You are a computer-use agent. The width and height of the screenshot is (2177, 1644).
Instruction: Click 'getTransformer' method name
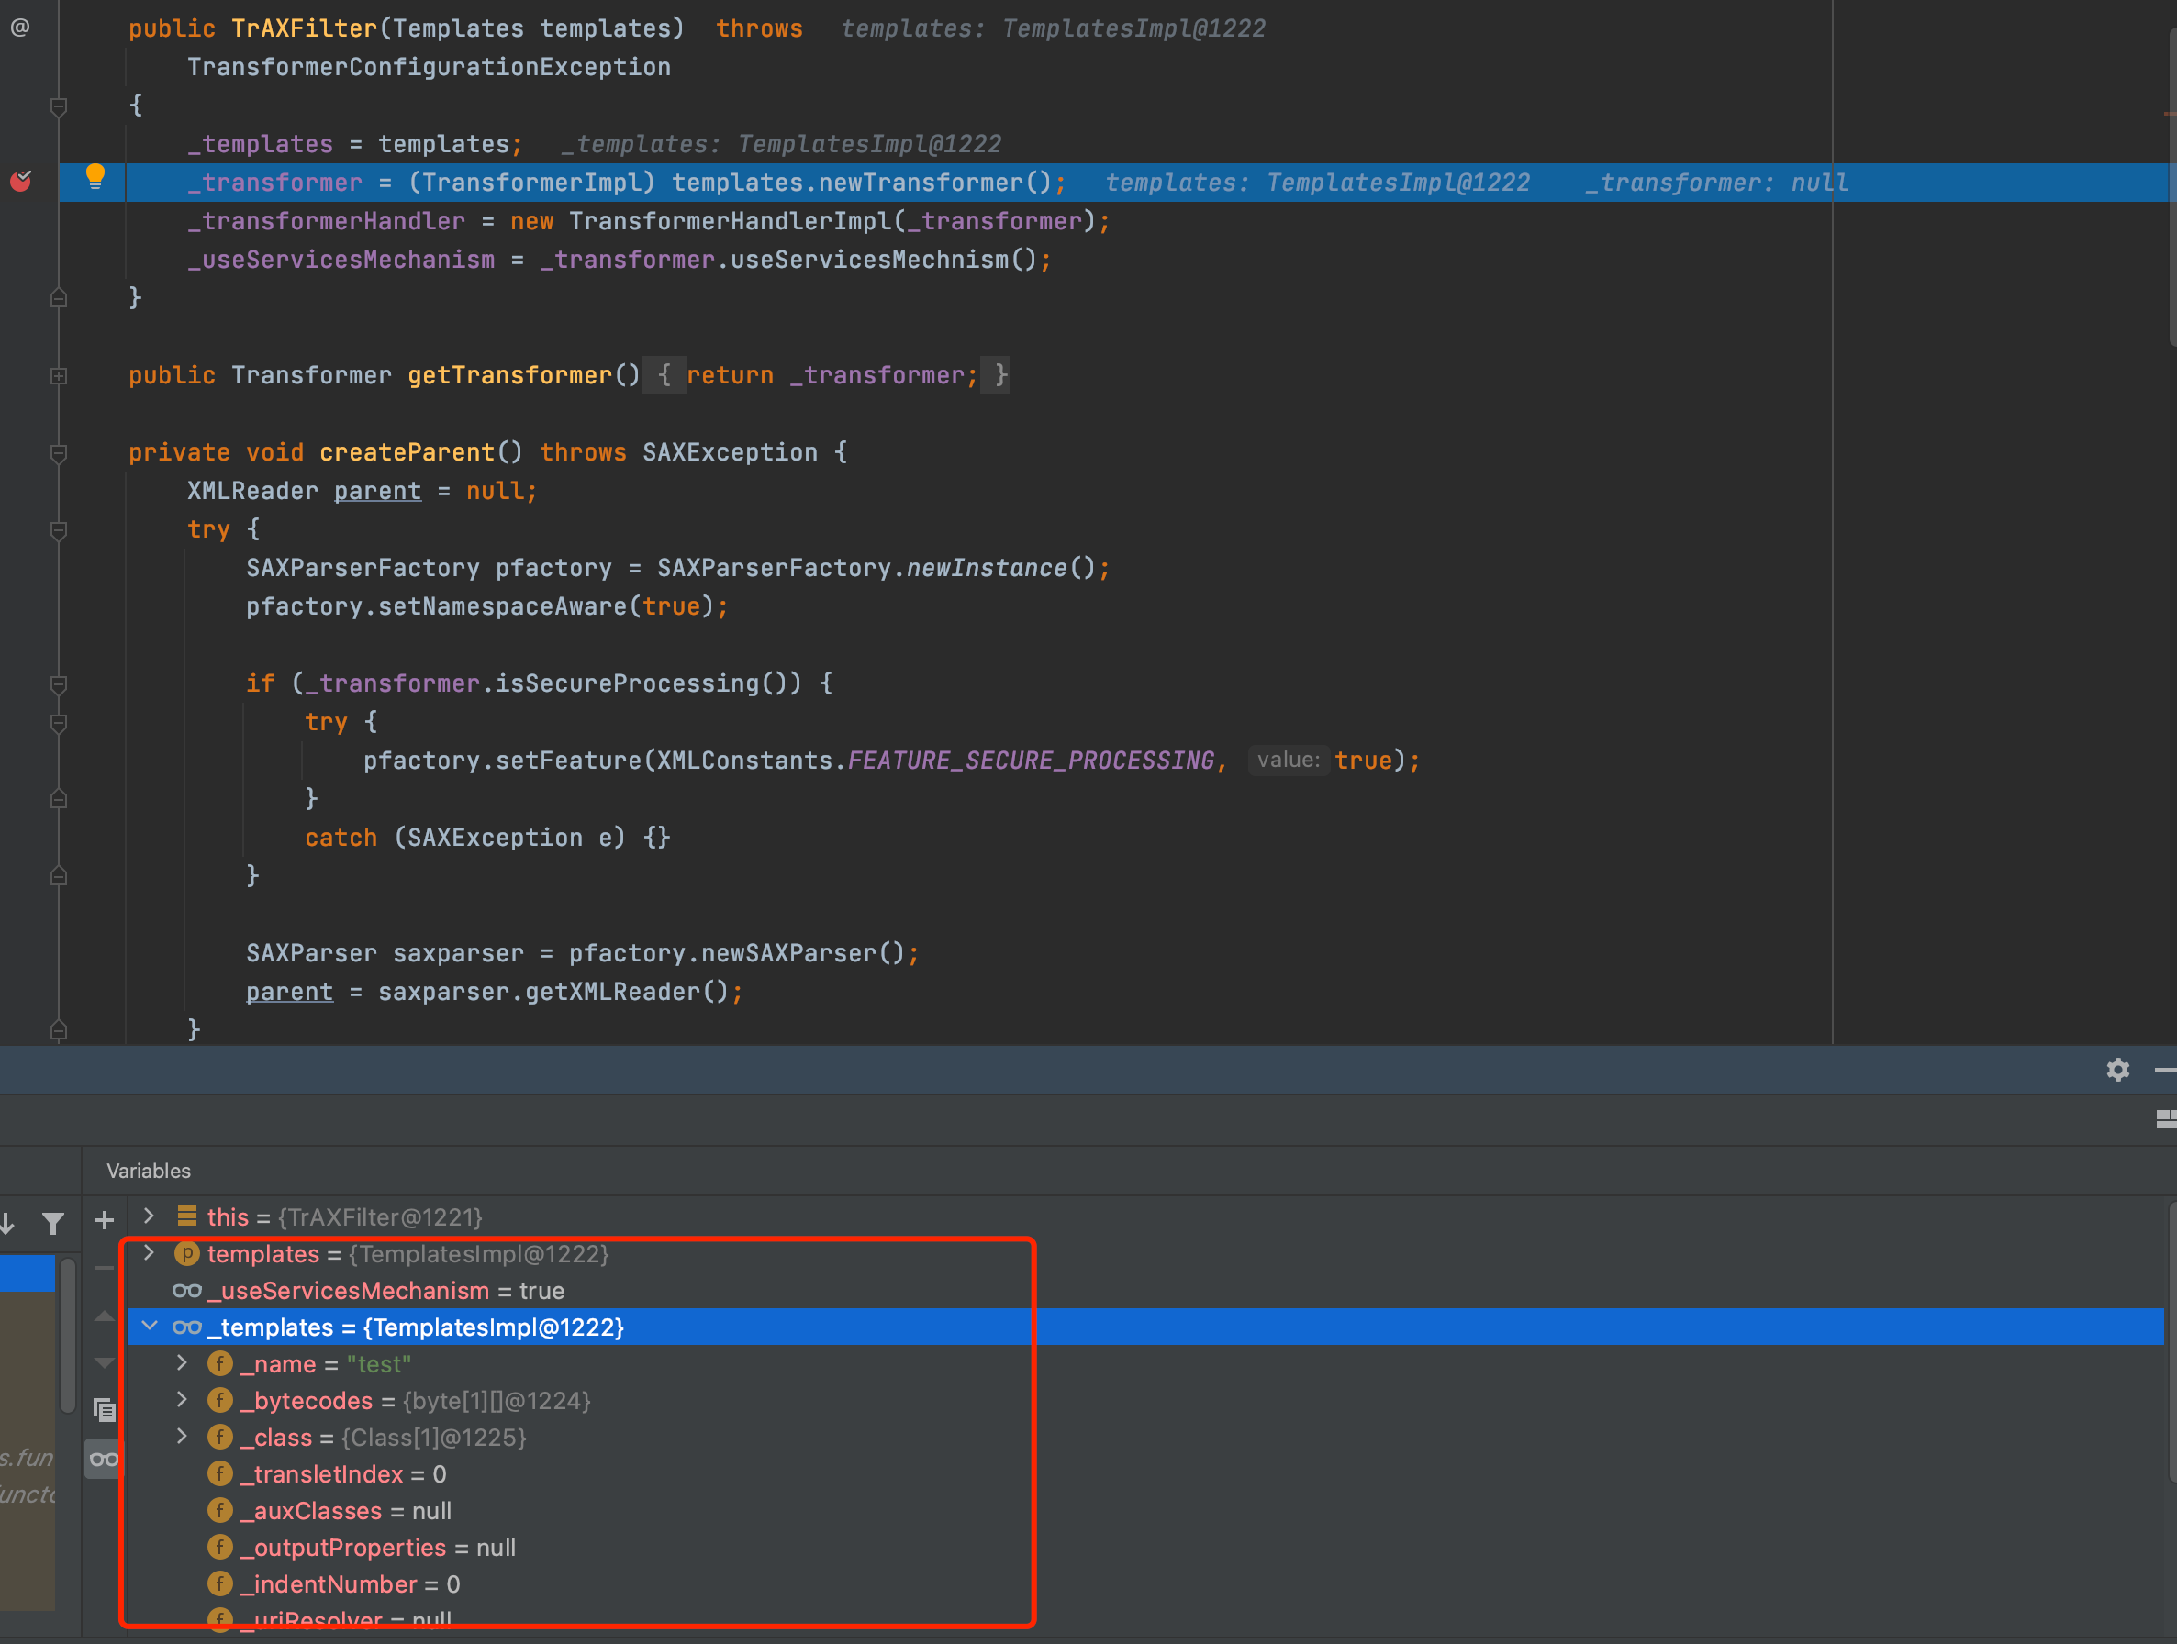[509, 376]
